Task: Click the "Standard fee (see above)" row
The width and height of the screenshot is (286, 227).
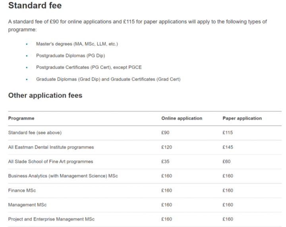Action: [x=35, y=133]
